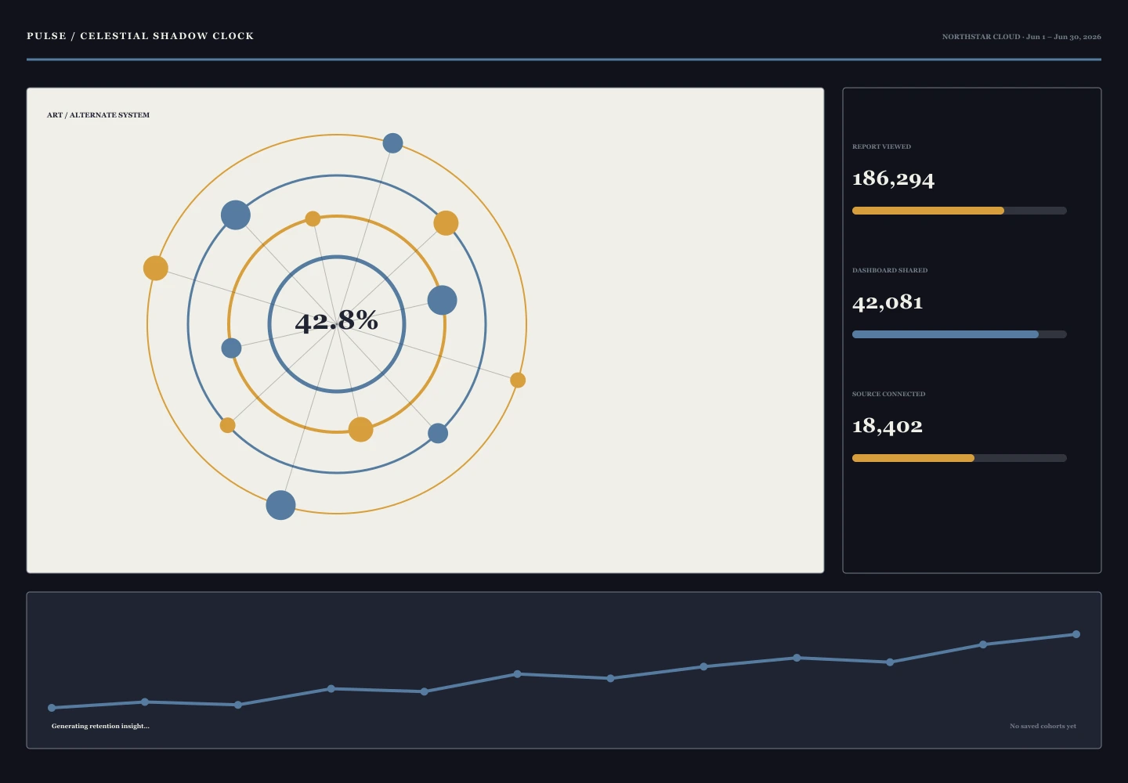Screen dimensions: 1128x783
Task: Click the NORTHSTAR CLOUD date range text
Action: [x=1021, y=37]
